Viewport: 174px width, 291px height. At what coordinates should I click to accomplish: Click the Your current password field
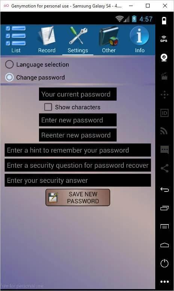[78, 94]
